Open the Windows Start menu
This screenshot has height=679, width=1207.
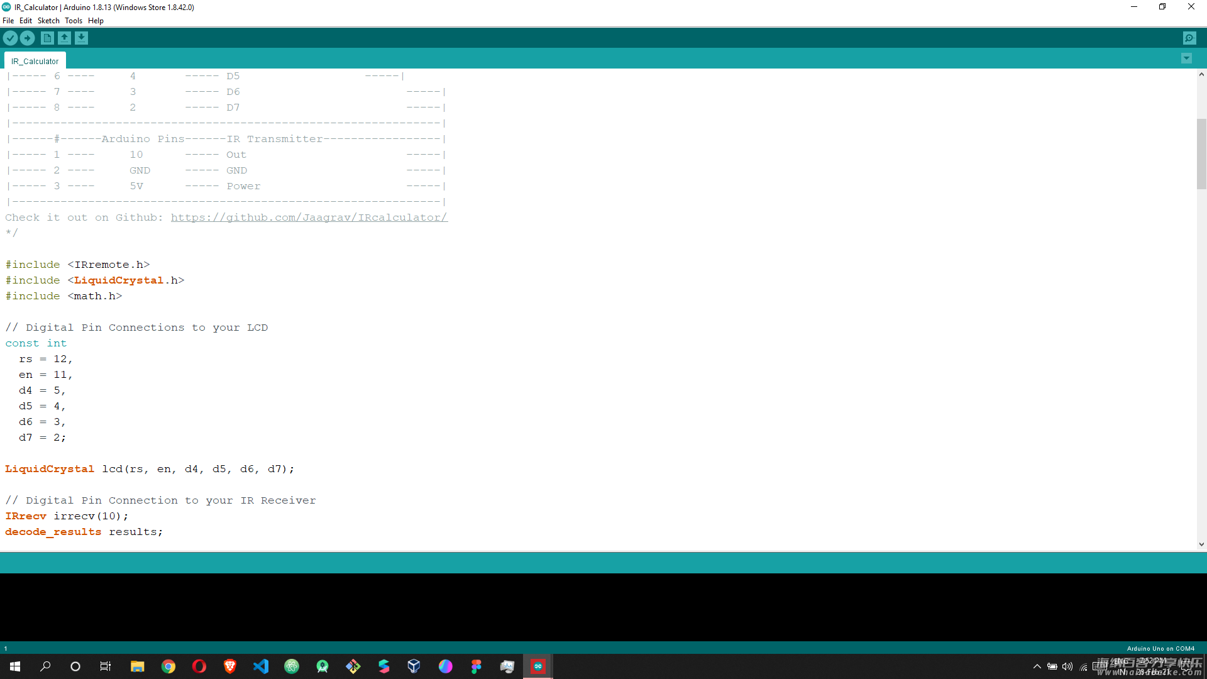tap(15, 666)
